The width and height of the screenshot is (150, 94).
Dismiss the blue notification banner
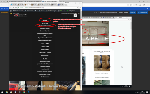pos(147,9)
